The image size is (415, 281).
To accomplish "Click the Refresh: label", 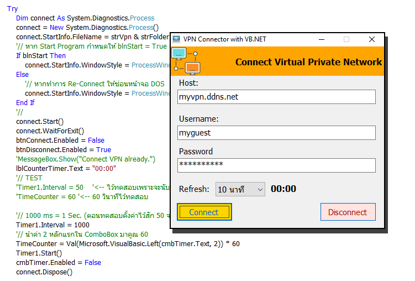I will coord(194,189).
